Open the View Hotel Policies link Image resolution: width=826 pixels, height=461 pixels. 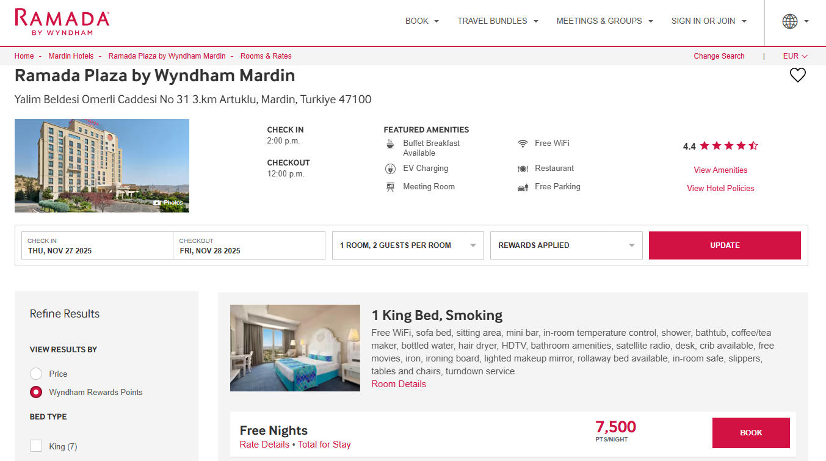click(720, 189)
